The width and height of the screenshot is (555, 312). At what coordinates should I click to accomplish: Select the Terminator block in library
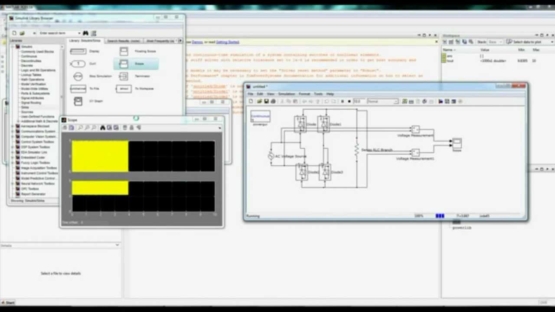pyautogui.click(x=124, y=76)
